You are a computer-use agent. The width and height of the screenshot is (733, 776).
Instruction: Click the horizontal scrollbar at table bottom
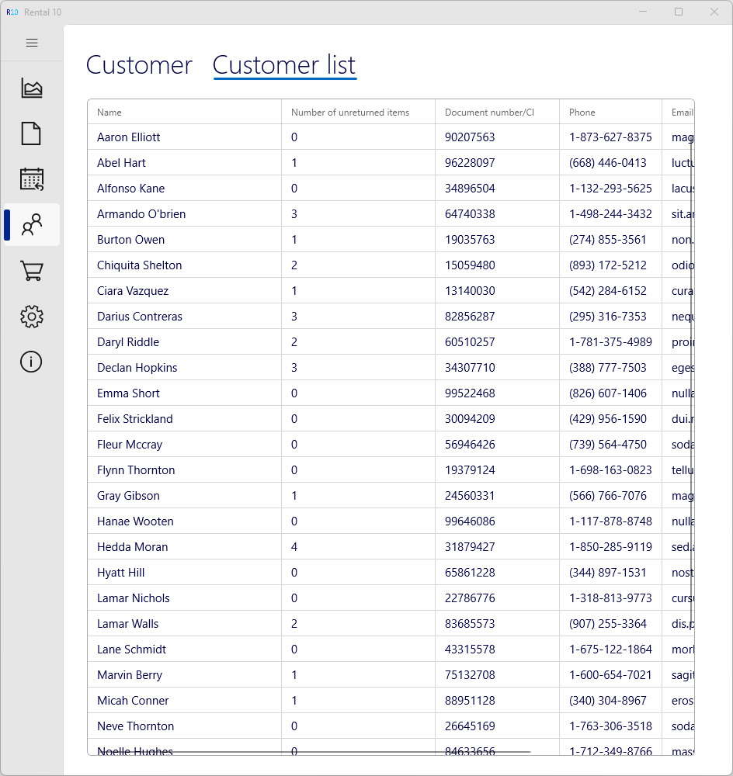311,752
